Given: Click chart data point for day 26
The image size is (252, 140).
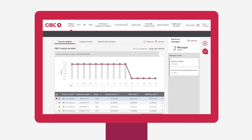Looking at the screenshot, I should [132, 78].
